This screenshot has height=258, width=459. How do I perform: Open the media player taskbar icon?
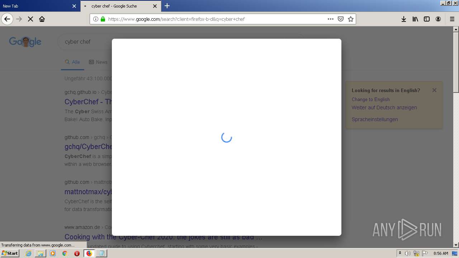tap(53, 253)
